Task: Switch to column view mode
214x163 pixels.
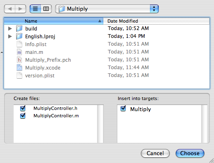Action: [x=46, y=9]
